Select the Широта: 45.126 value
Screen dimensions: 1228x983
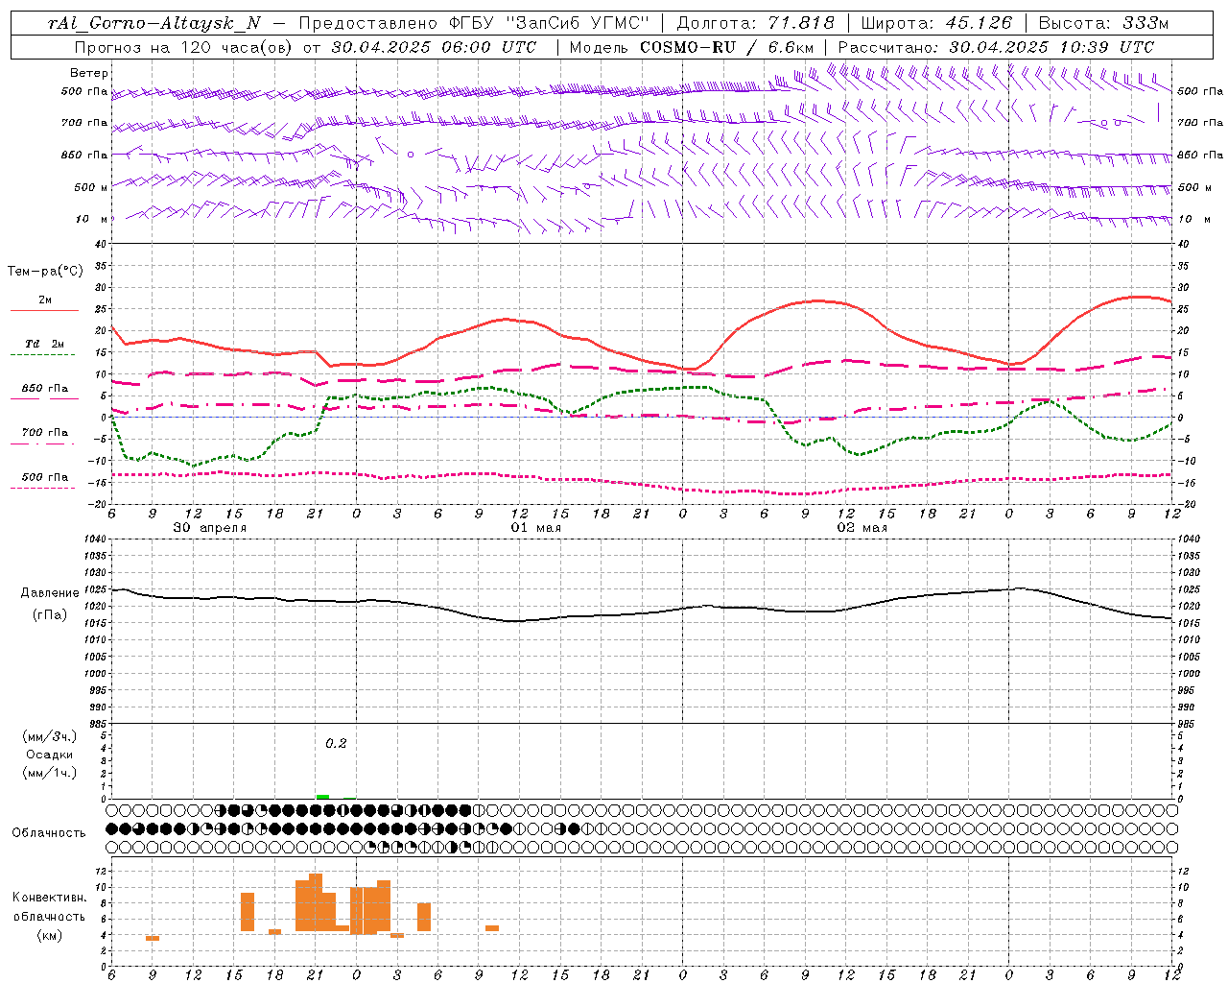(936, 23)
